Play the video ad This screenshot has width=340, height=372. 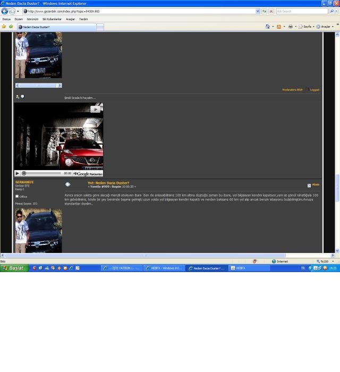tap(18, 173)
